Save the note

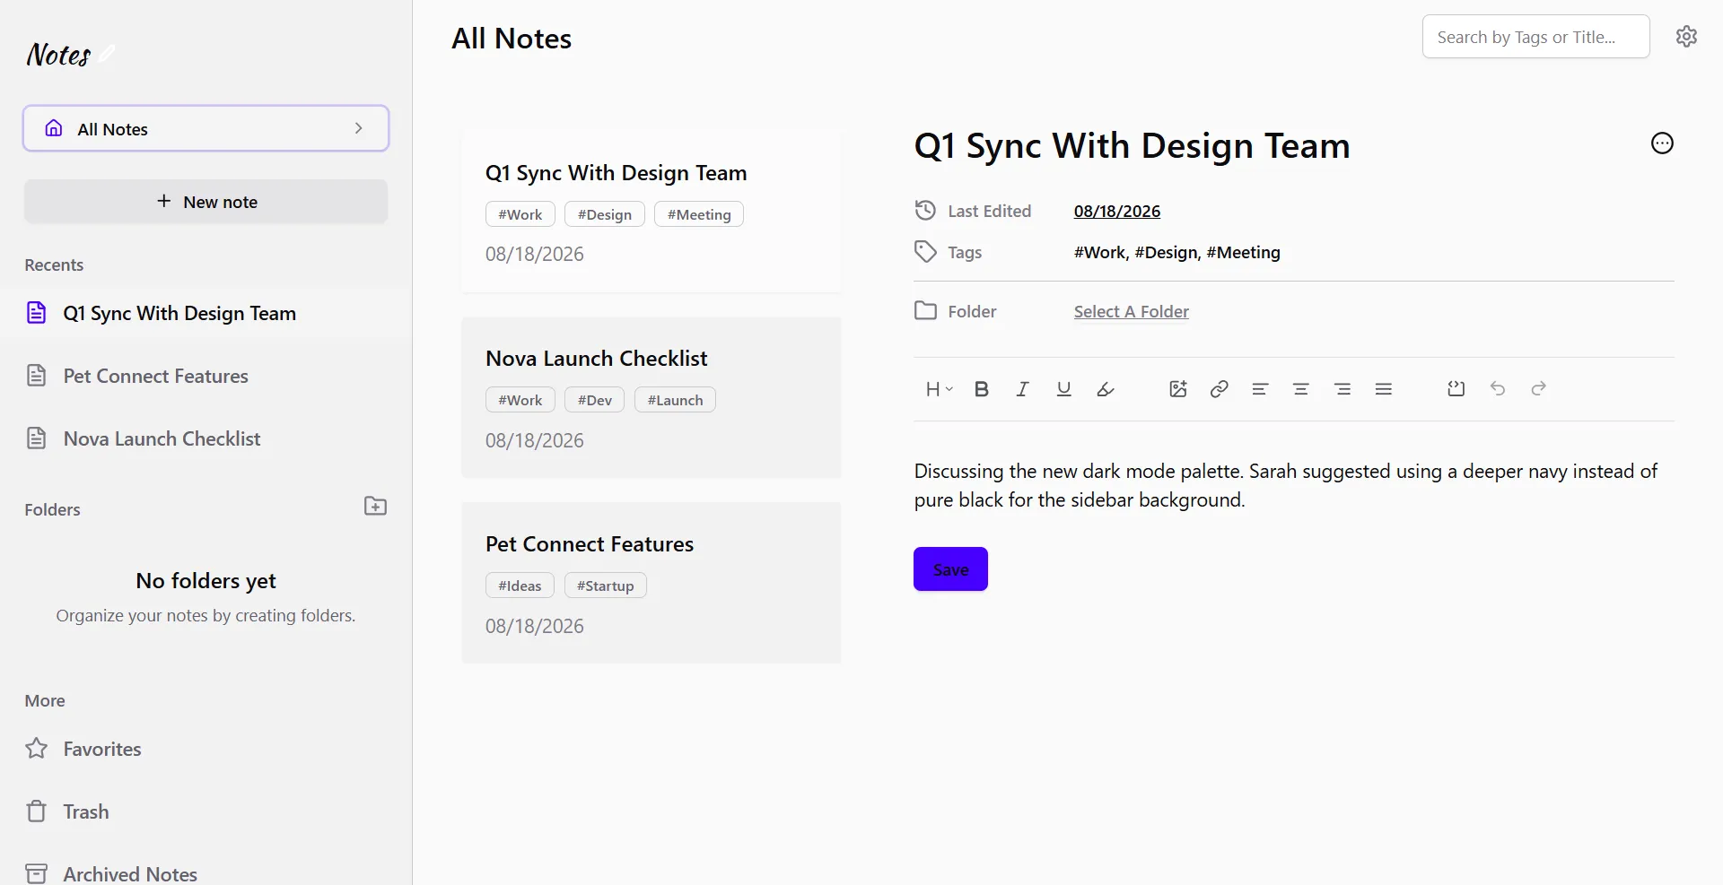(950, 569)
